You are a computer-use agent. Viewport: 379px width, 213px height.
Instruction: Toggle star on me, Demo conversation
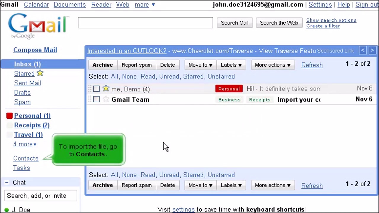(106, 88)
